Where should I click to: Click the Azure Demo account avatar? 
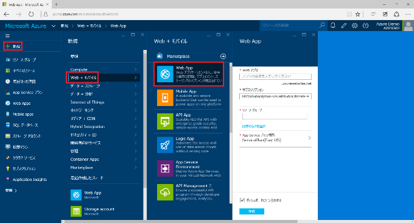click(x=408, y=26)
